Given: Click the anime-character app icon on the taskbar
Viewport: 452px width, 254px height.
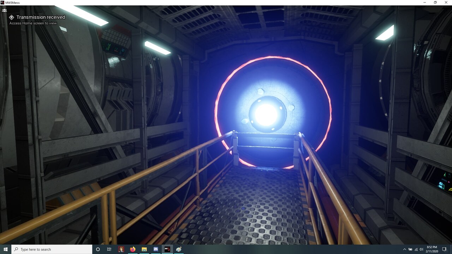Looking at the screenshot, I should 121,249.
